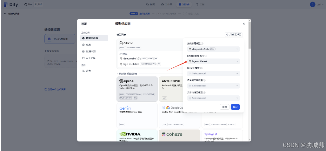The image size is (326, 151).
Task: Click the CHAT tag in 系统推理模型 dropdown
Action: [212, 49]
